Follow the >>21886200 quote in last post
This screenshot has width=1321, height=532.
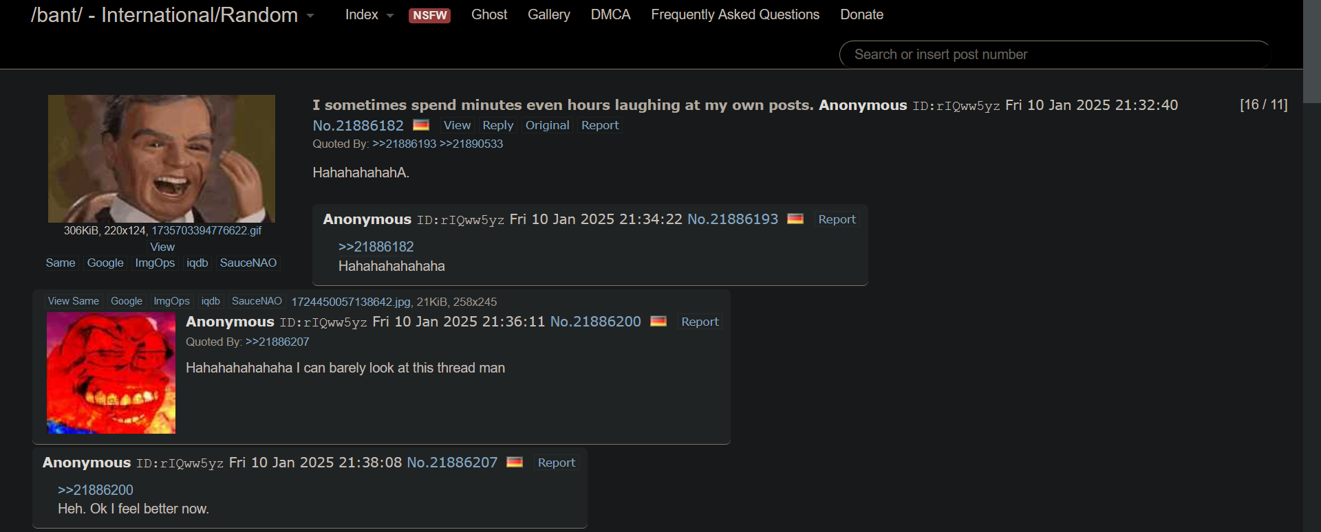tap(96, 490)
